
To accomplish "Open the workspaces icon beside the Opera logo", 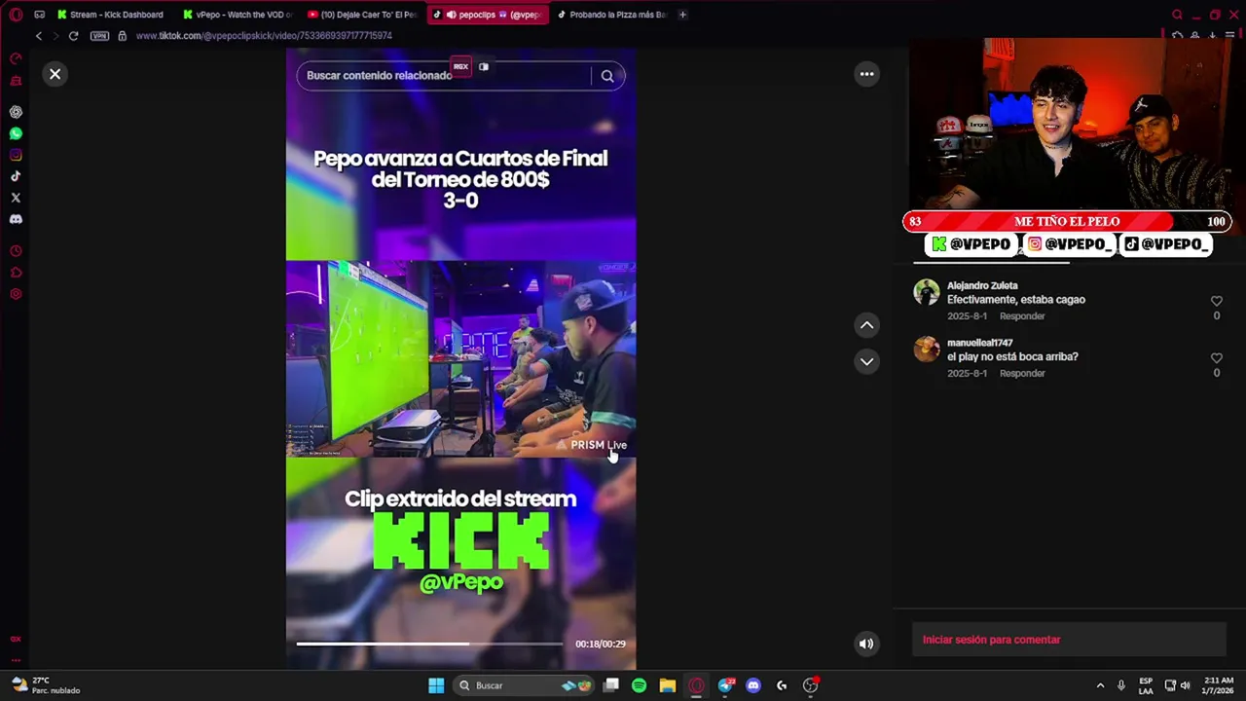I will coord(39,15).
